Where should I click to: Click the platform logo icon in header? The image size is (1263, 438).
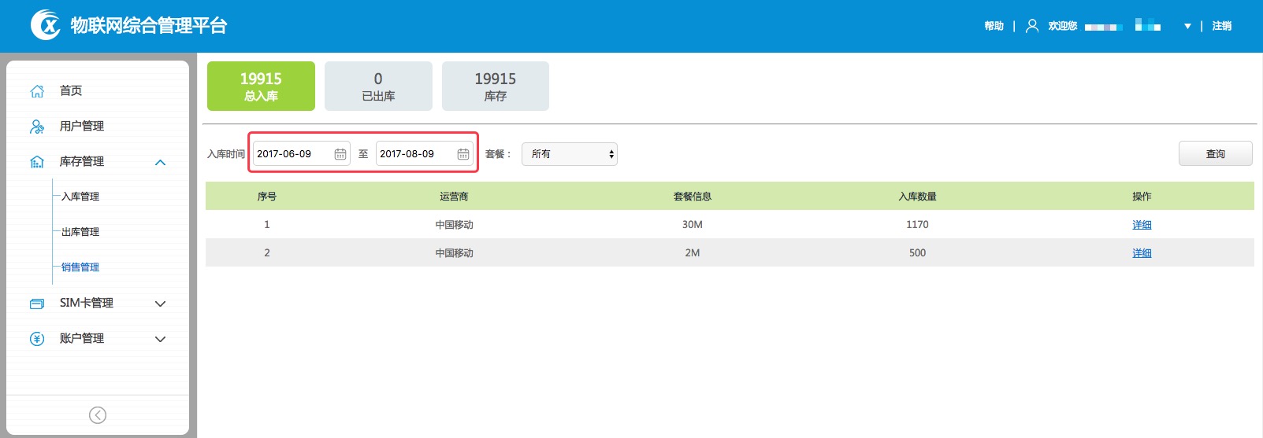coord(46,25)
